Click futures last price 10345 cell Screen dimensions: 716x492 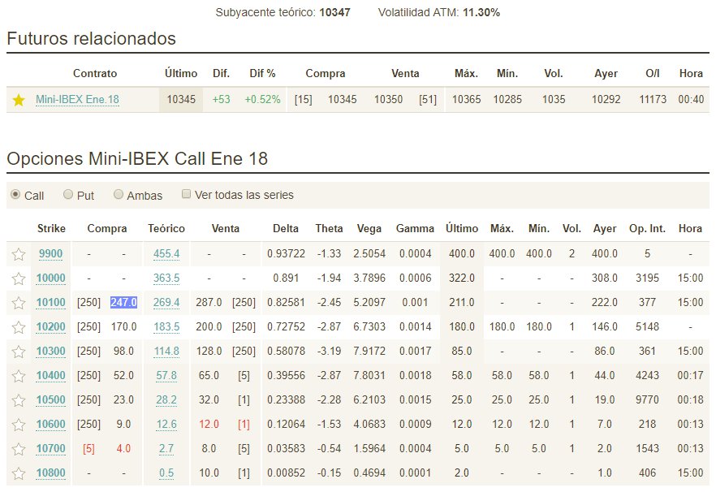click(x=181, y=100)
